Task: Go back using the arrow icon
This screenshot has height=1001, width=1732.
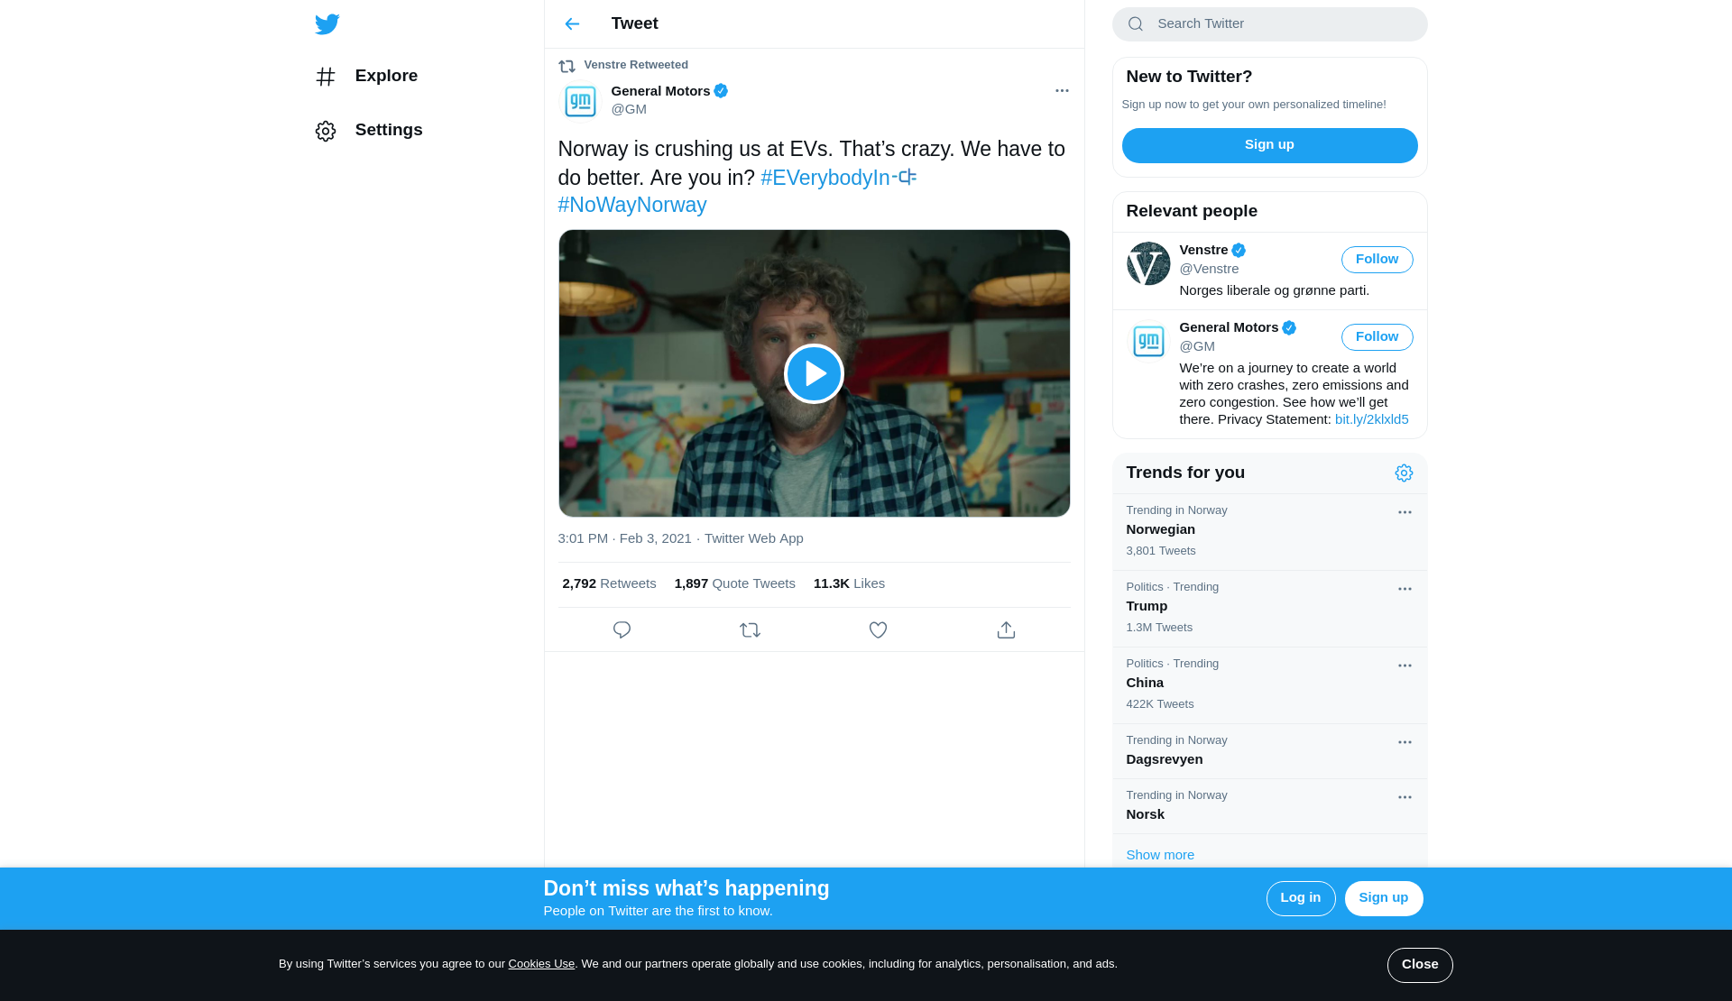Action: 572,24
